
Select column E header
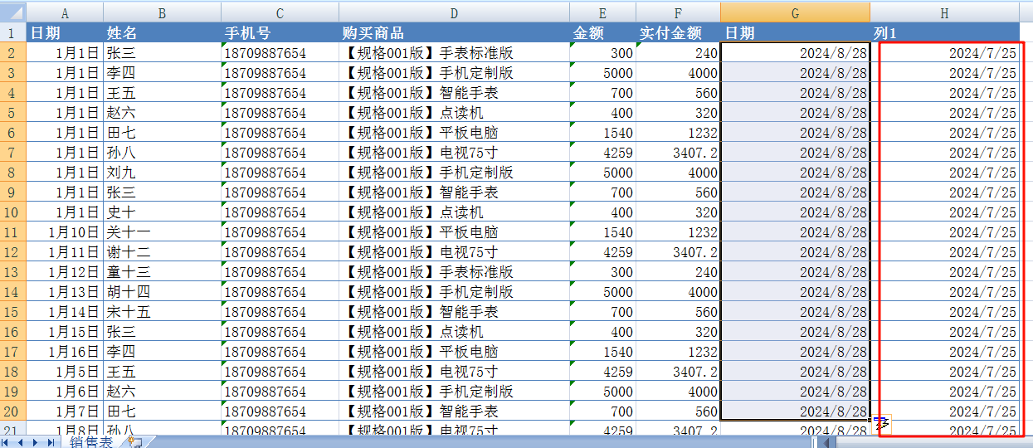point(603,12)
